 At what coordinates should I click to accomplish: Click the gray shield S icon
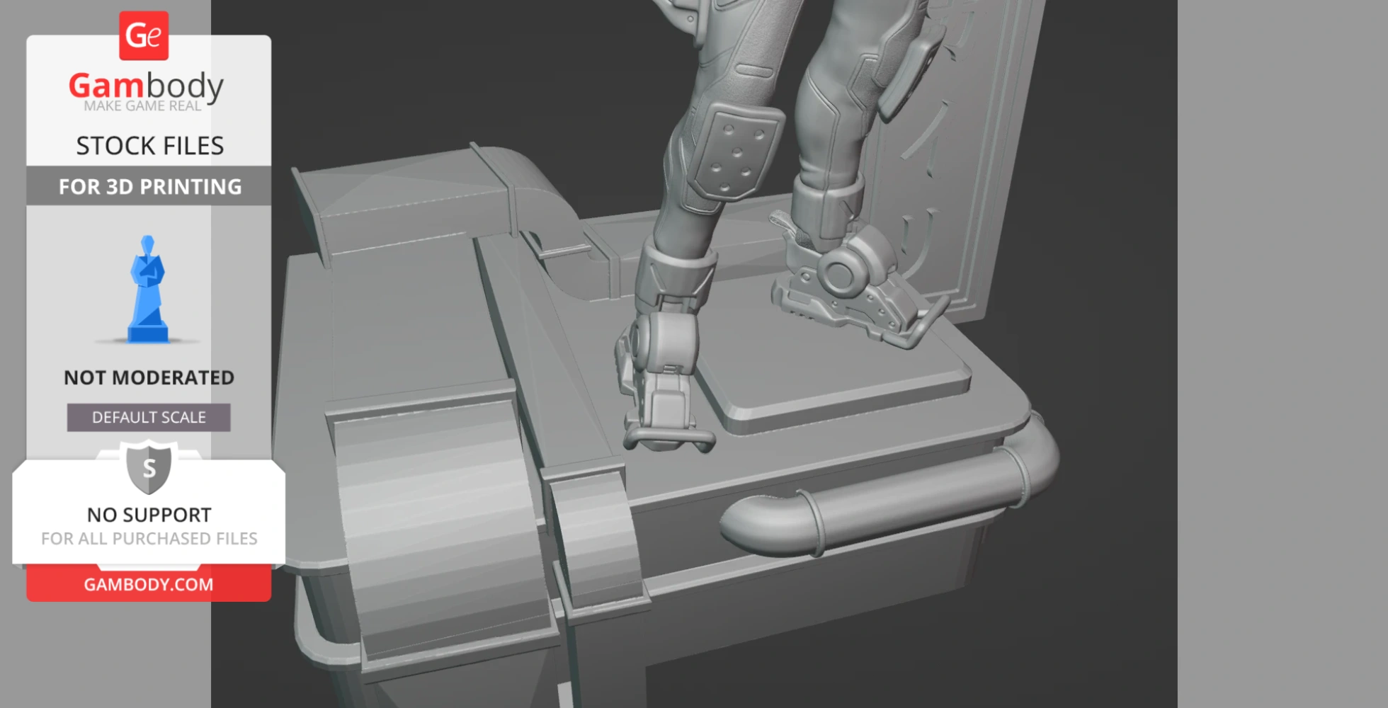point(149,467)
